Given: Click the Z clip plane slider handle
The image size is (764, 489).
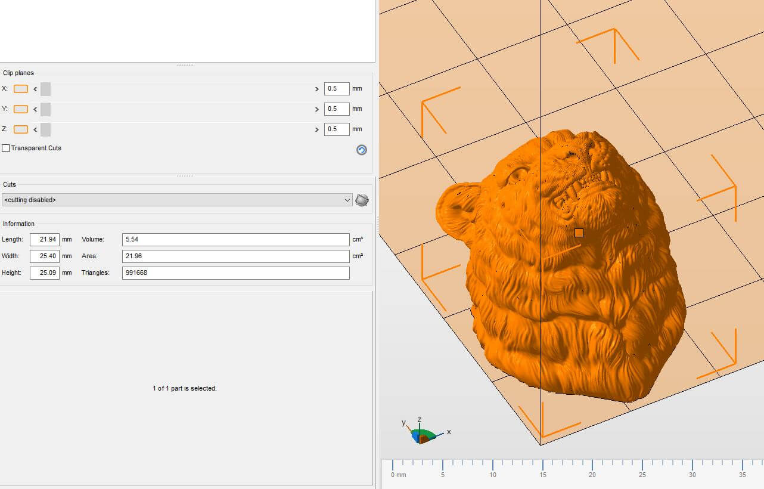Looking at the screenshot, I should click(x=46, y=129).
